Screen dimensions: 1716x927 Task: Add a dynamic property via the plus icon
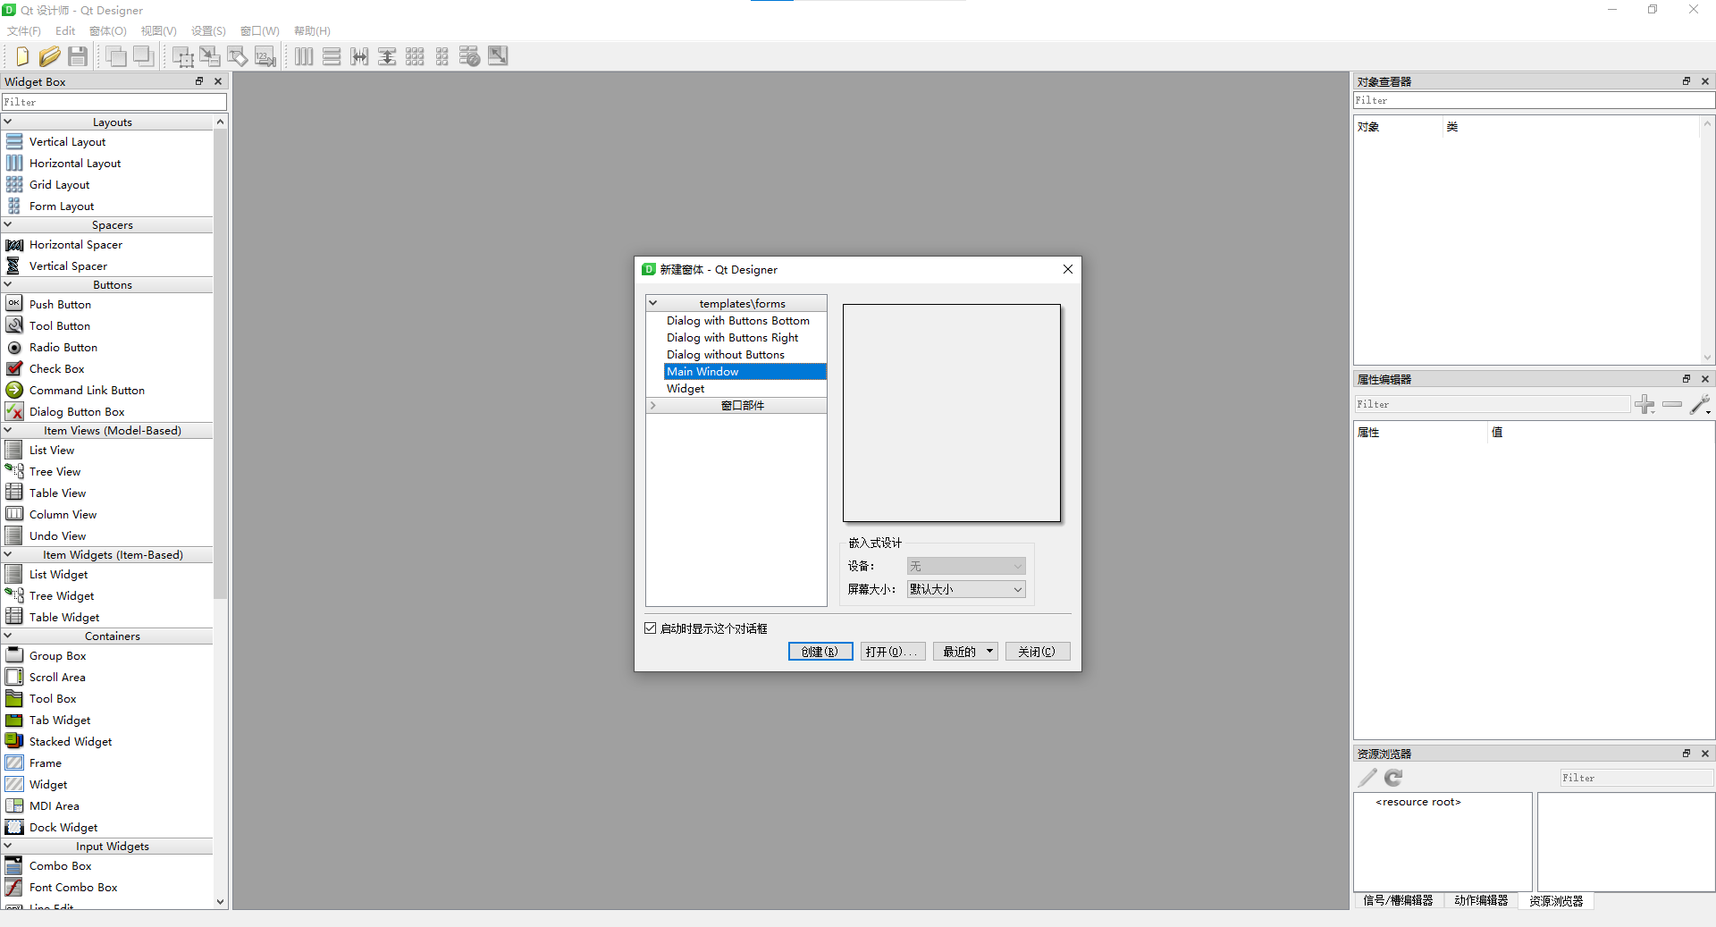coord(1645,404)
